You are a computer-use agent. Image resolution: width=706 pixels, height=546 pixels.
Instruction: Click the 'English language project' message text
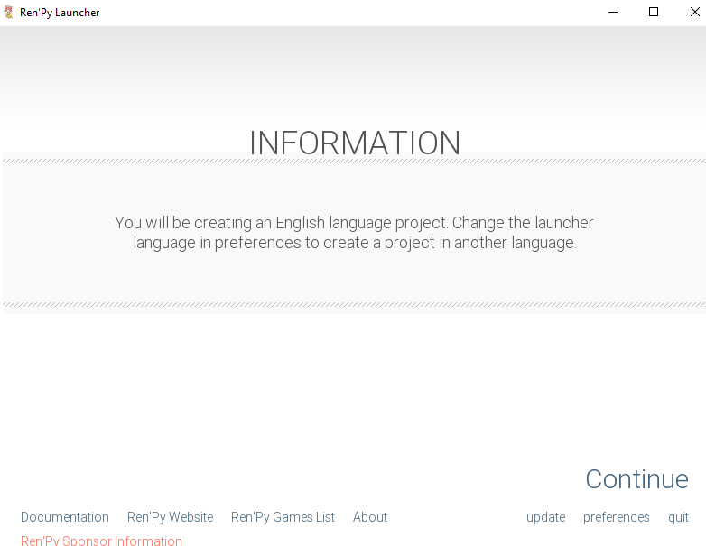354,232
